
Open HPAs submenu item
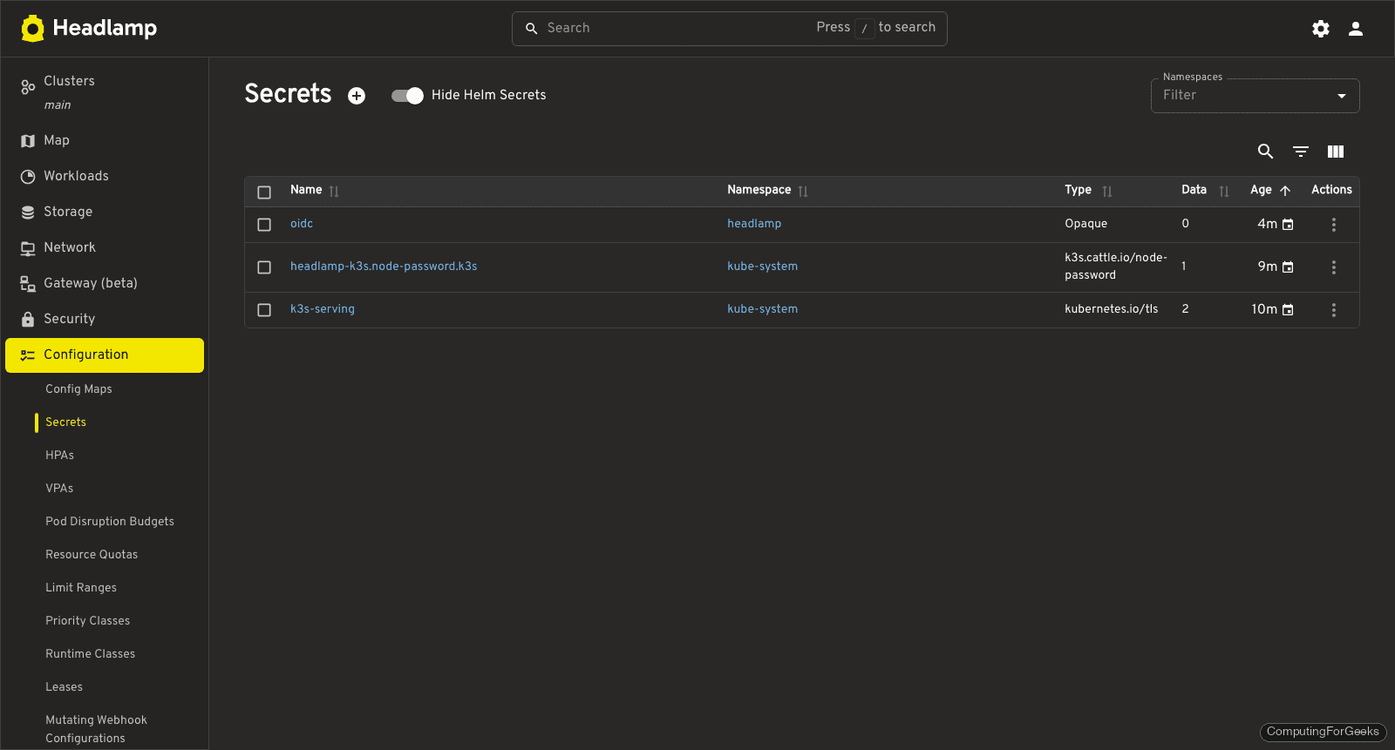tap(59, 456)
